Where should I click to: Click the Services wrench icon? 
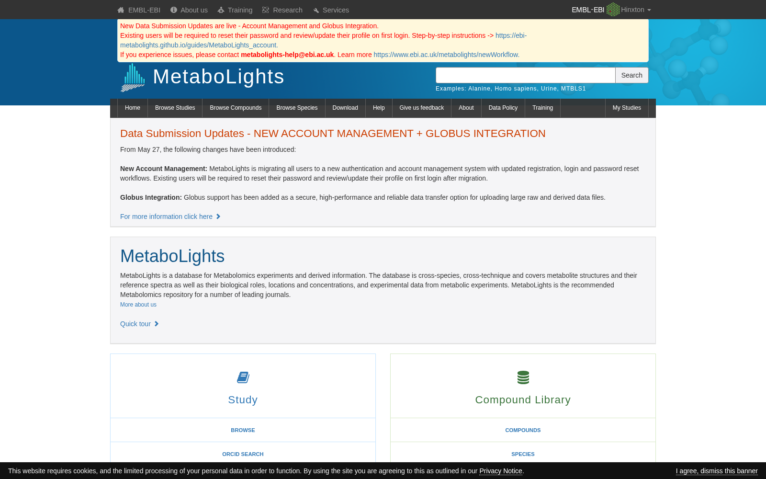point(316,10)
